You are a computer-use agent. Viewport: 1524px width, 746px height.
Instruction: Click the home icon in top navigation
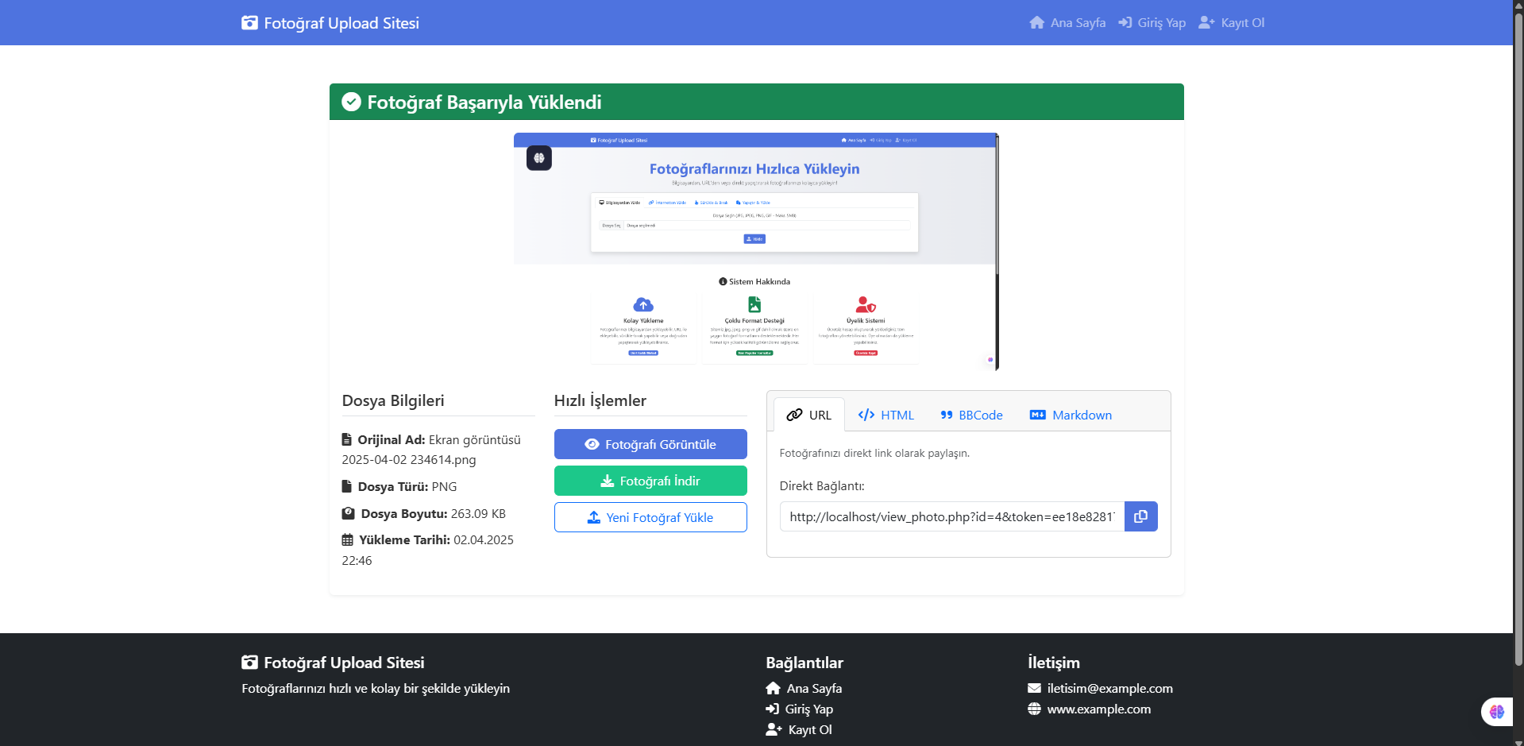coord(1036,23)
